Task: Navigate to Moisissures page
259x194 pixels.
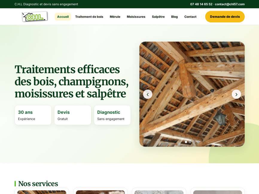Action: pos(136,17)
